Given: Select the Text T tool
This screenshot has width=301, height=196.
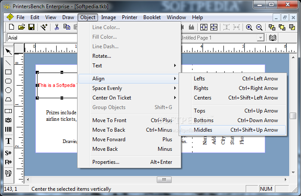Looking at the screenshot, I should pyautogui.click(x=8, y=141).
